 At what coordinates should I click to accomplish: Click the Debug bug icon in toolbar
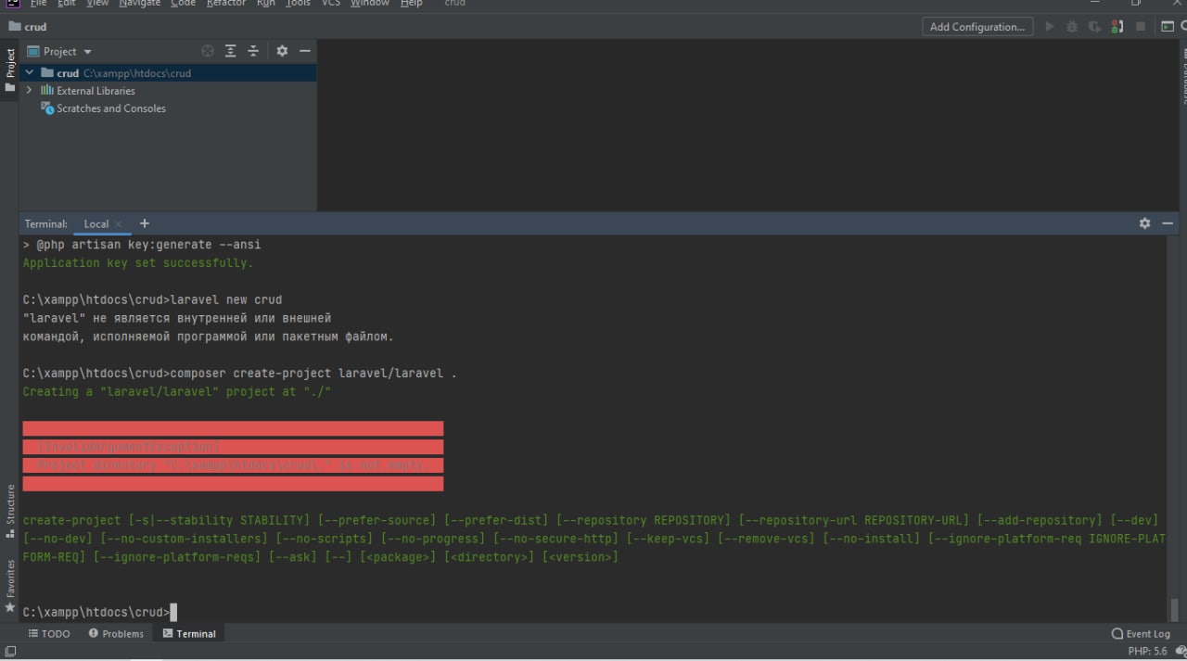click(x=1072, y=27)
